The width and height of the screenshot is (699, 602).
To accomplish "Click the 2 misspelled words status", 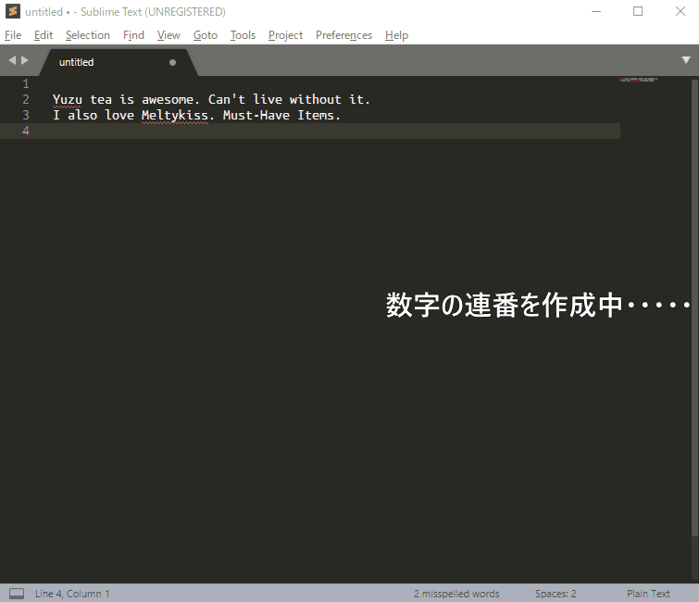I will click(x=456, y=594).
